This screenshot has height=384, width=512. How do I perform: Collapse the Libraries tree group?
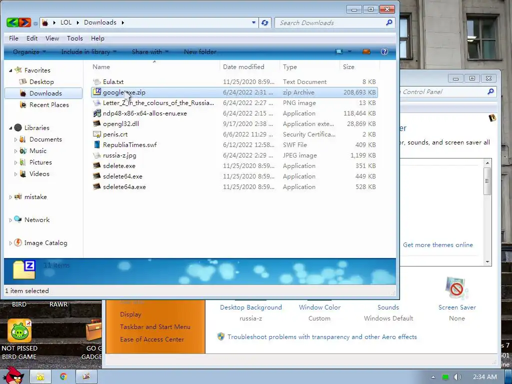point(10,128)
